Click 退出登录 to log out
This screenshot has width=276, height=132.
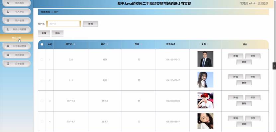[x=263, y=3]
